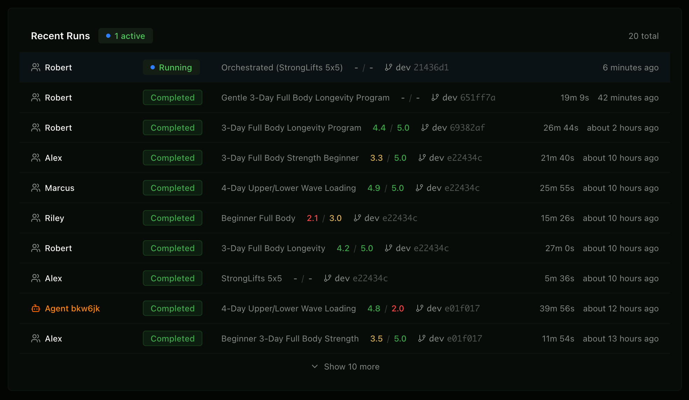Click the user icon in the row with commit 69382af
The height and width of the screenshot is (400, 689).
click(36, 127)
